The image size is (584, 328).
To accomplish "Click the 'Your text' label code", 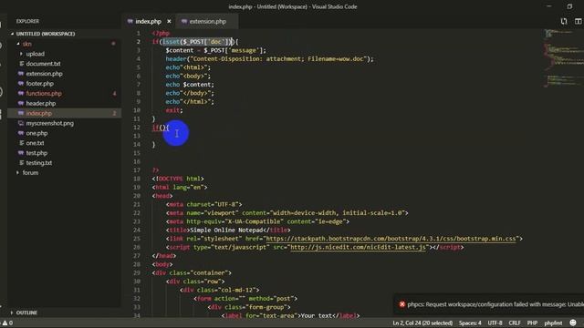I will tap(290, 316).
